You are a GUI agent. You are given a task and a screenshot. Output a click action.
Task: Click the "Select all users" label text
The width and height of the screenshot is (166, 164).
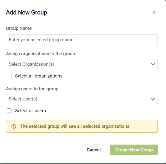click(x=31, y=111)
